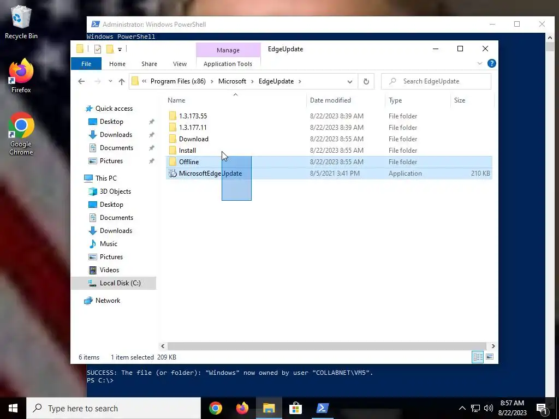The width and height of the screenshot is (559, 419).
Task: Expand arrow after EdgeUpdate breadcrumb
Action: tap(300, 81)
